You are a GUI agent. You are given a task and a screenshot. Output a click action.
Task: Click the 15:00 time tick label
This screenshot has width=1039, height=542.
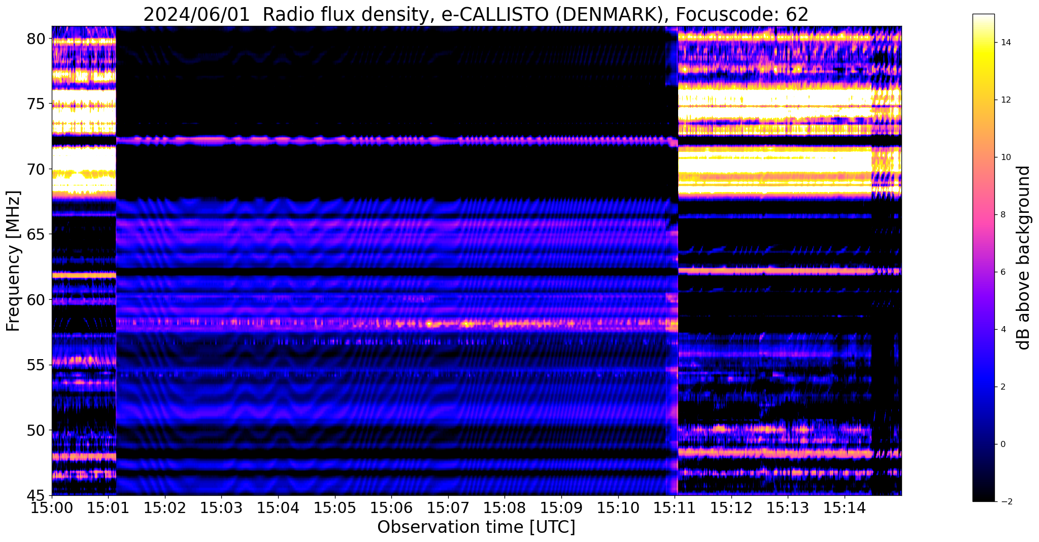52,508
